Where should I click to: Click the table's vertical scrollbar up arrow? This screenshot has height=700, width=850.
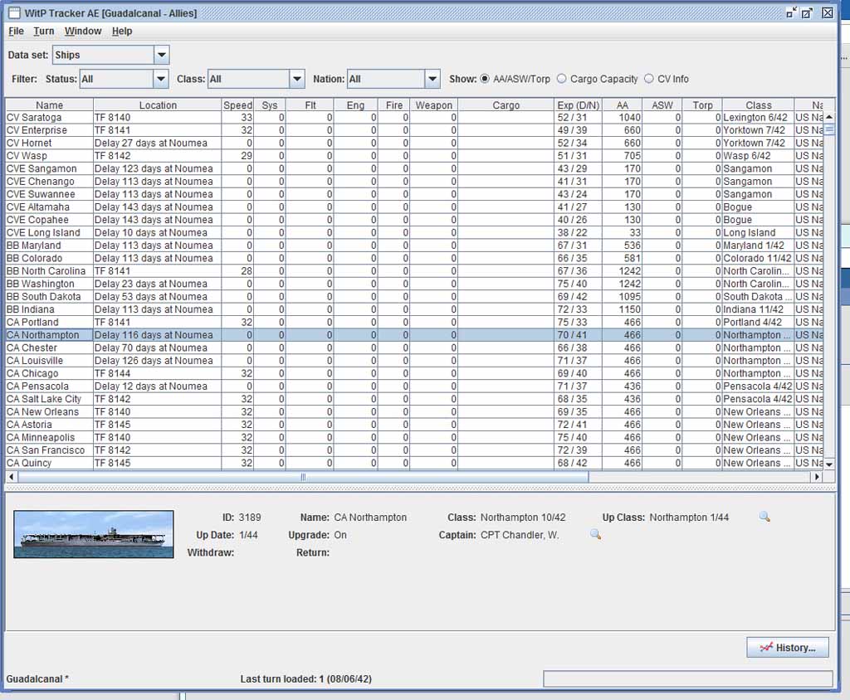829,117
